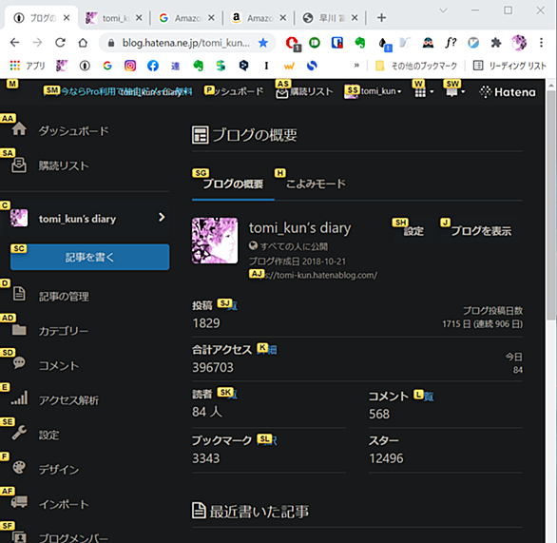The width and height of the screenshot is (557, 543).
Task: Click the blog avatar thumbnail image
Action: coord(215,241)
